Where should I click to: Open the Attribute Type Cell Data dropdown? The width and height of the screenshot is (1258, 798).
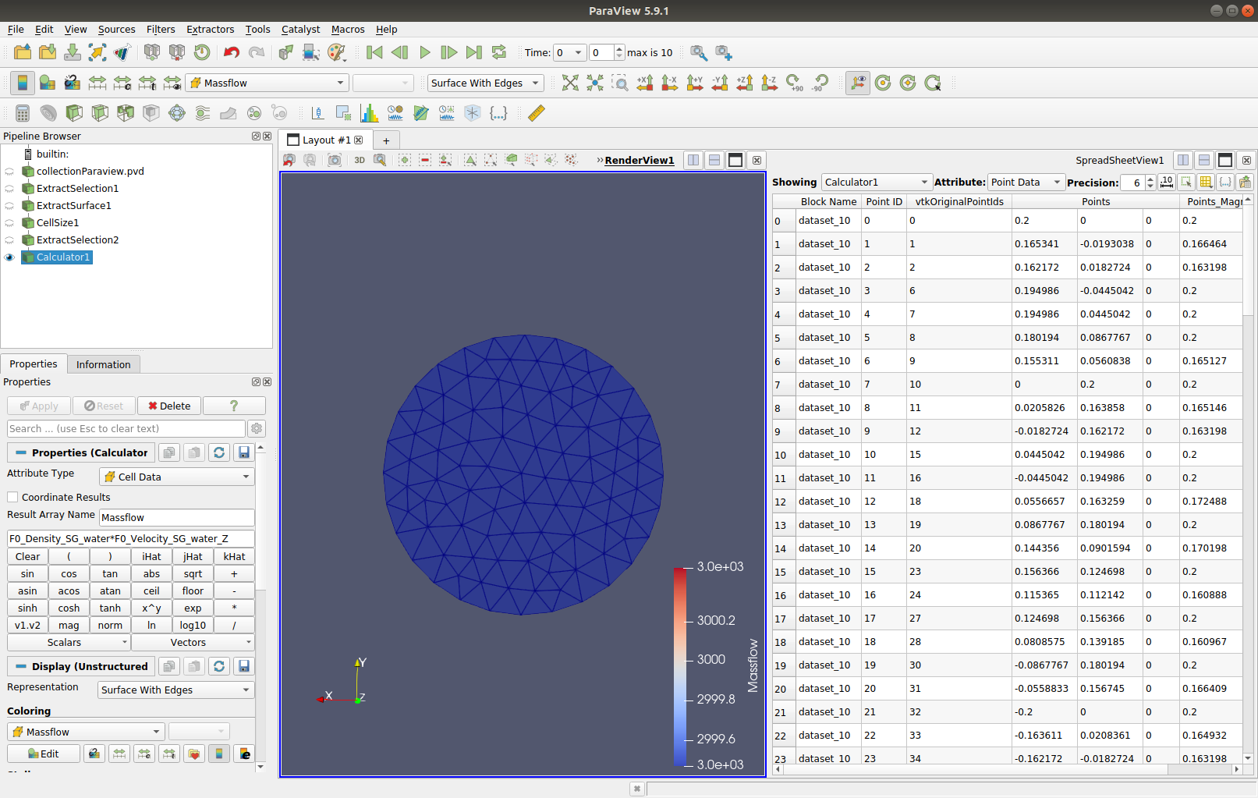pyautogui.click(x=177, y=477)
